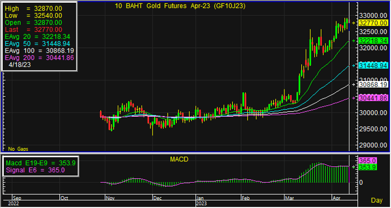
Task: Click the Day timeframe label
Action: tap(376, 200)
